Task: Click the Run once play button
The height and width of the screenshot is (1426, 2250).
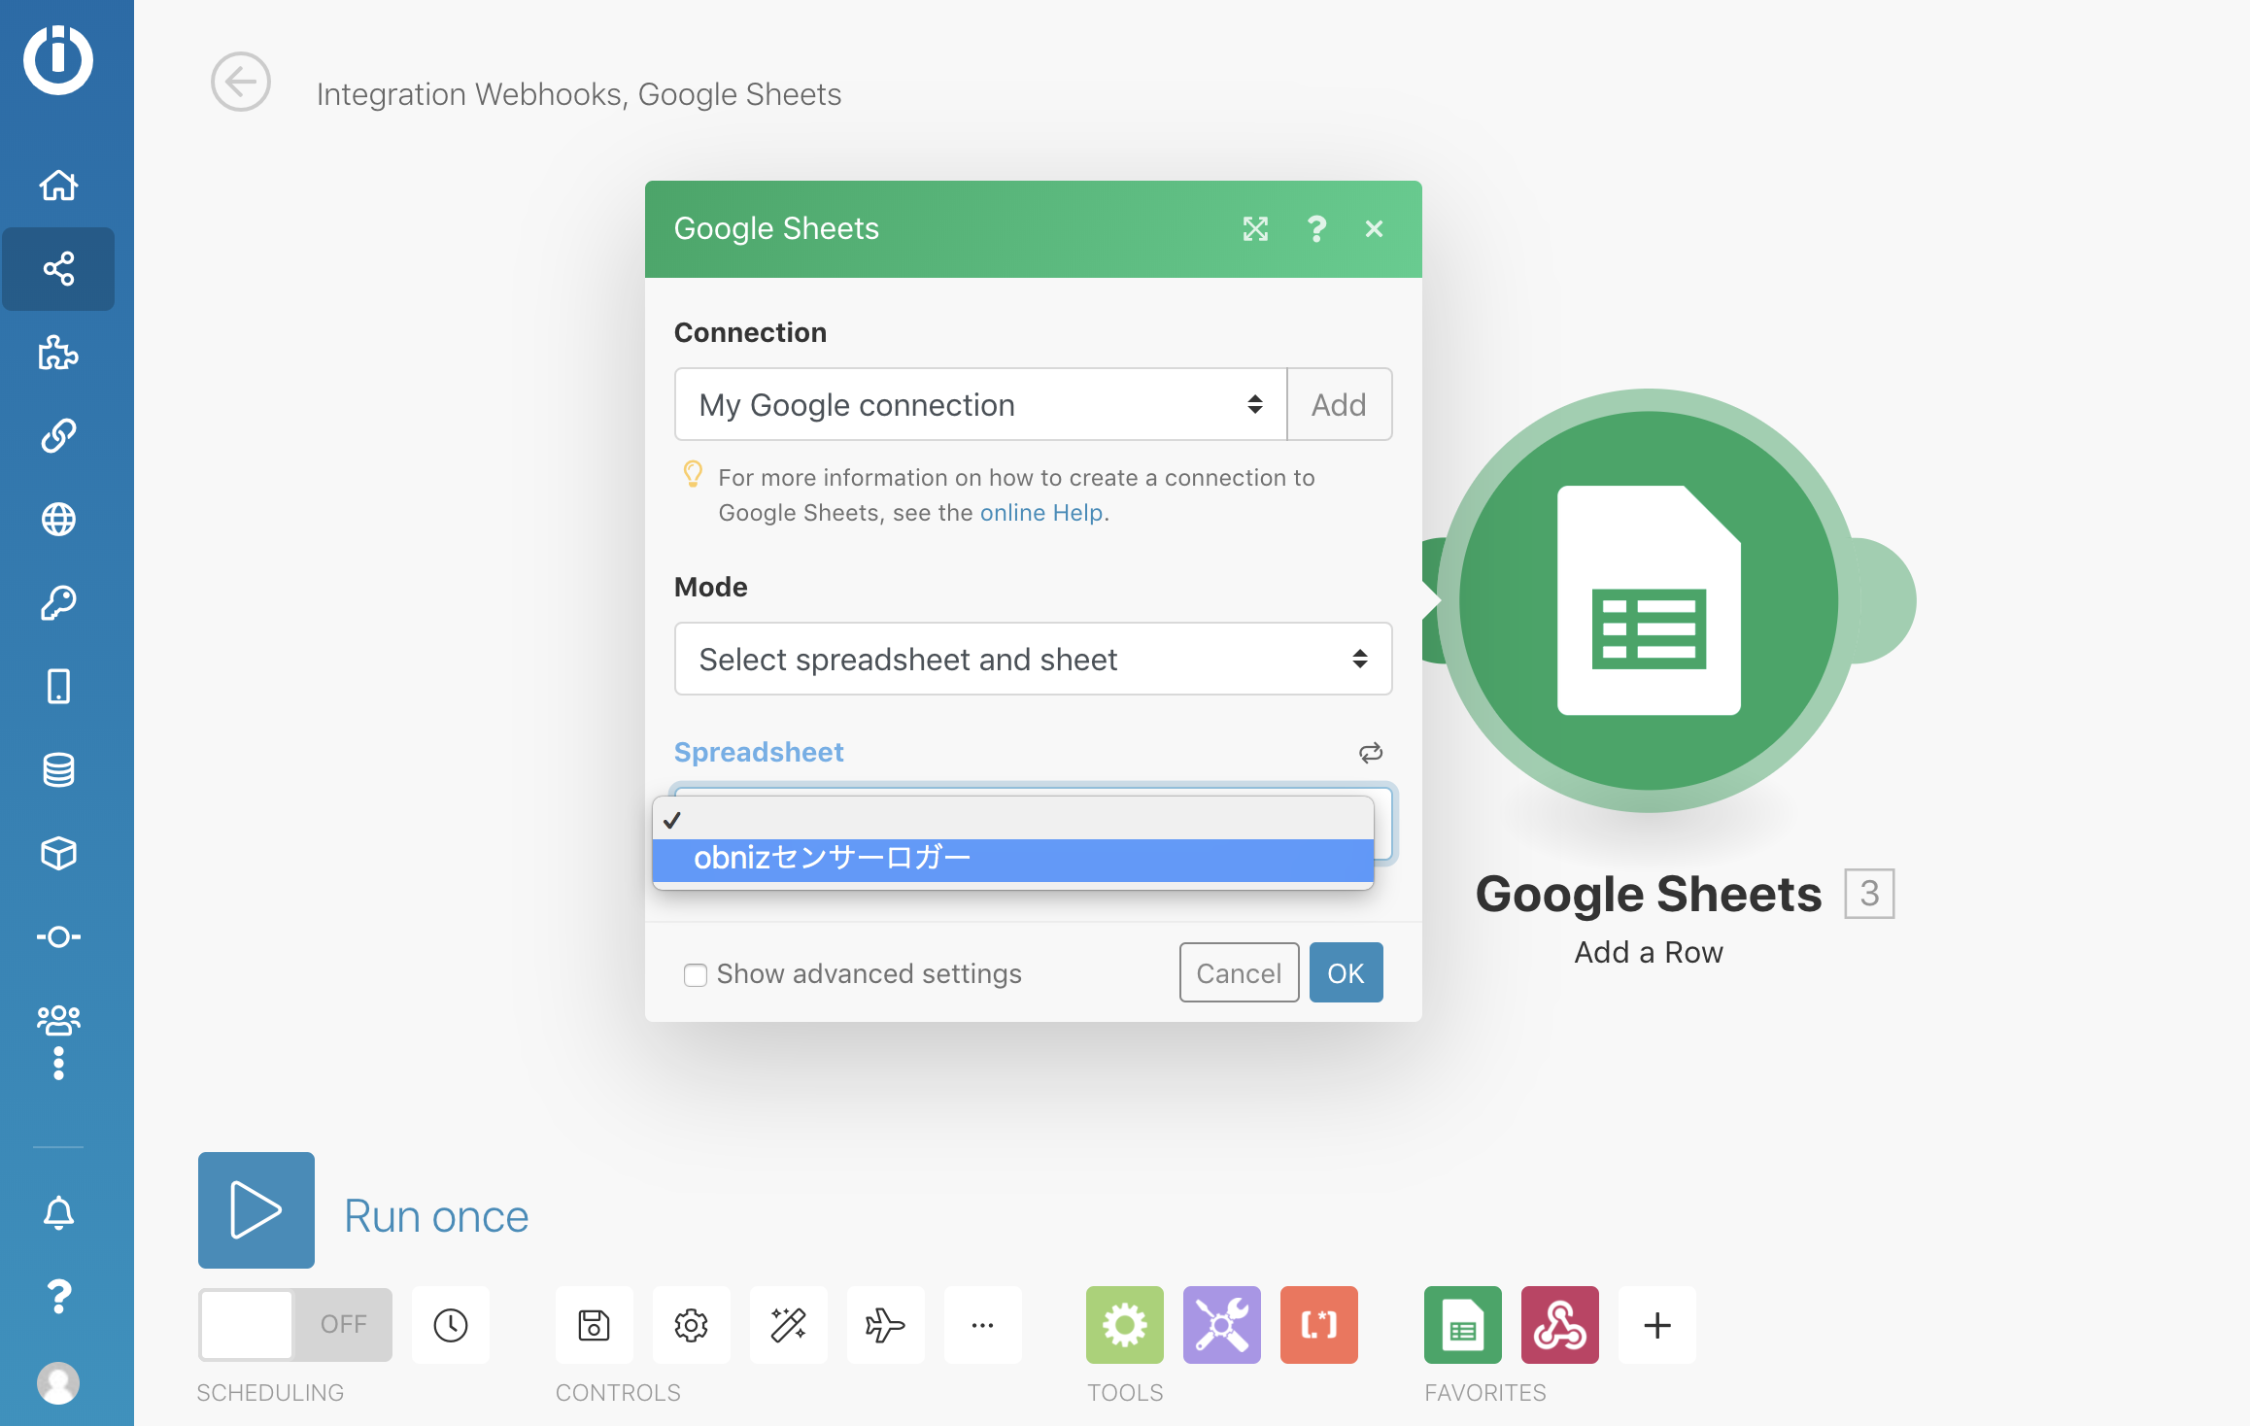Action: pyautogui.click(x=256, y=1210)
